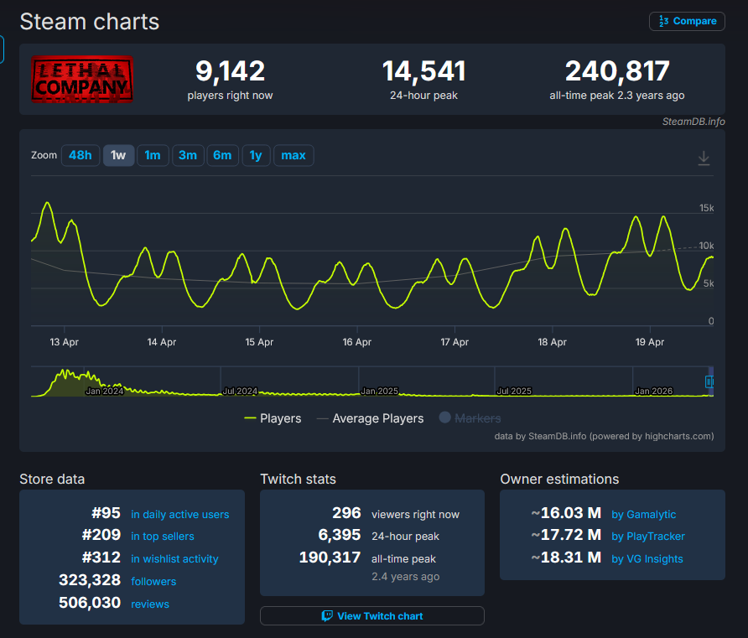Select the 1m zoom range

click(153, 155)
